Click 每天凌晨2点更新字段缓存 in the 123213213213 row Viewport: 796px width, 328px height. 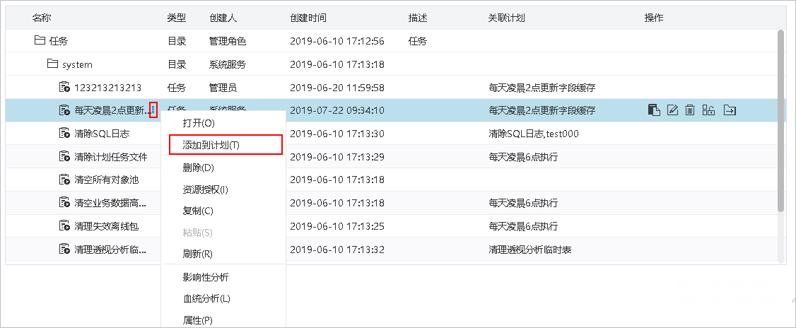click(542, 88)
